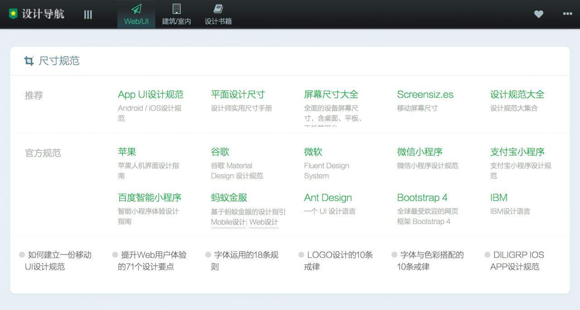Click description text Android / iOS设计规范
Viewport: 580px width, 310px height.
pyautogui.click(x=150, y=113)
